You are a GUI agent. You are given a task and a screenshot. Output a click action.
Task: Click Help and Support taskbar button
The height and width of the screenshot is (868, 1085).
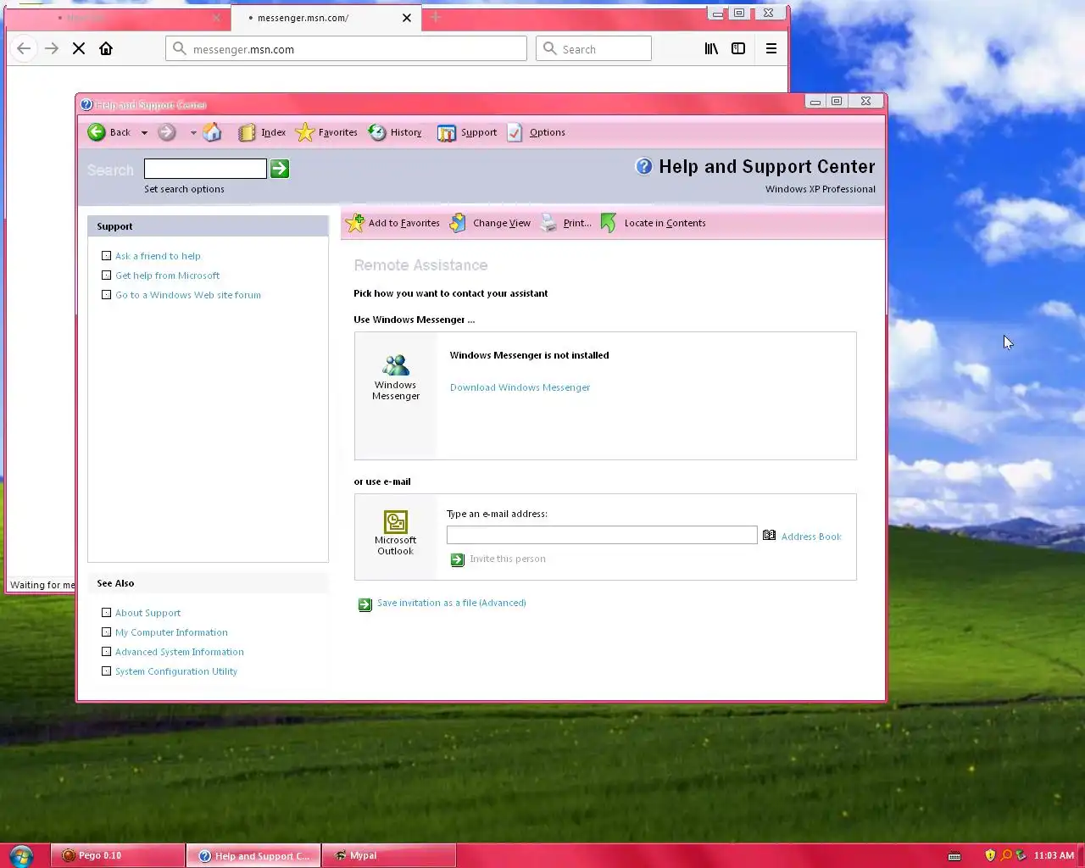coord(253,855)
